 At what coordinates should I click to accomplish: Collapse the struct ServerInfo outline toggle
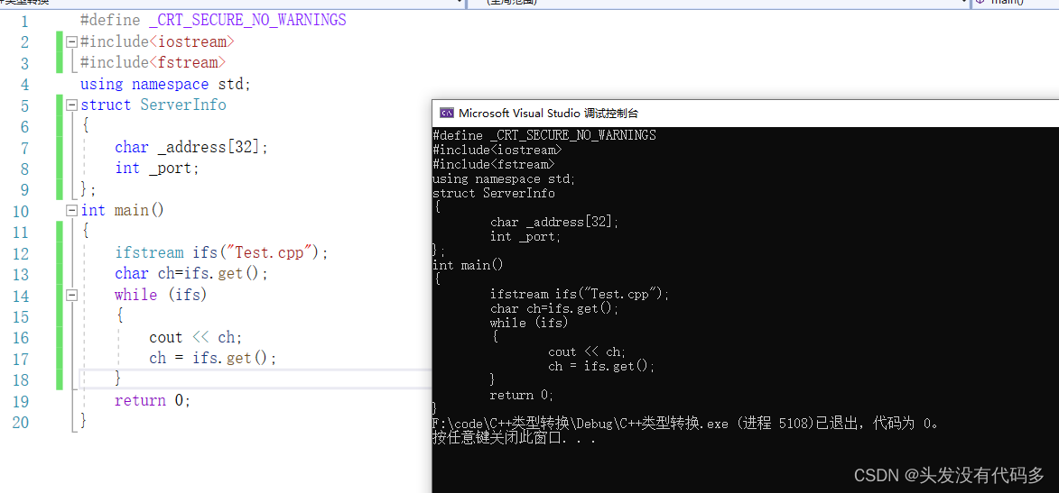click(71, 105)
